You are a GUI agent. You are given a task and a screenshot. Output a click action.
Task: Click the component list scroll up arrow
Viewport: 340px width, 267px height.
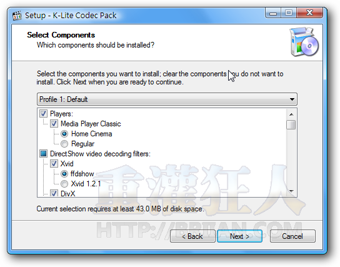tap(291, 114)
